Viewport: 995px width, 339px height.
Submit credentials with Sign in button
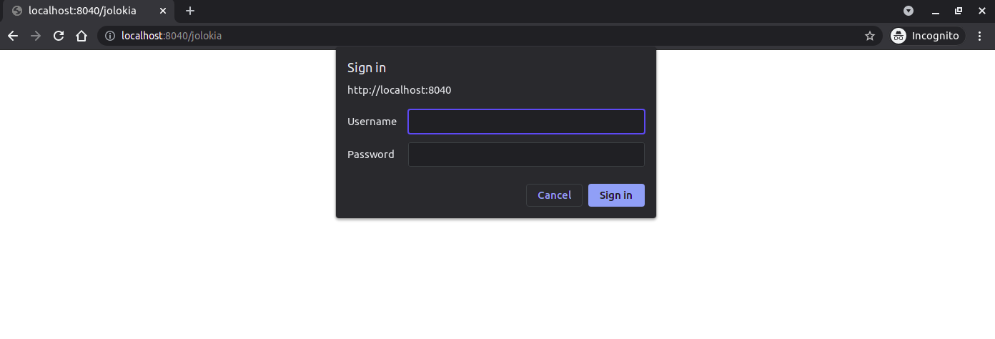(x=616, y=195)
